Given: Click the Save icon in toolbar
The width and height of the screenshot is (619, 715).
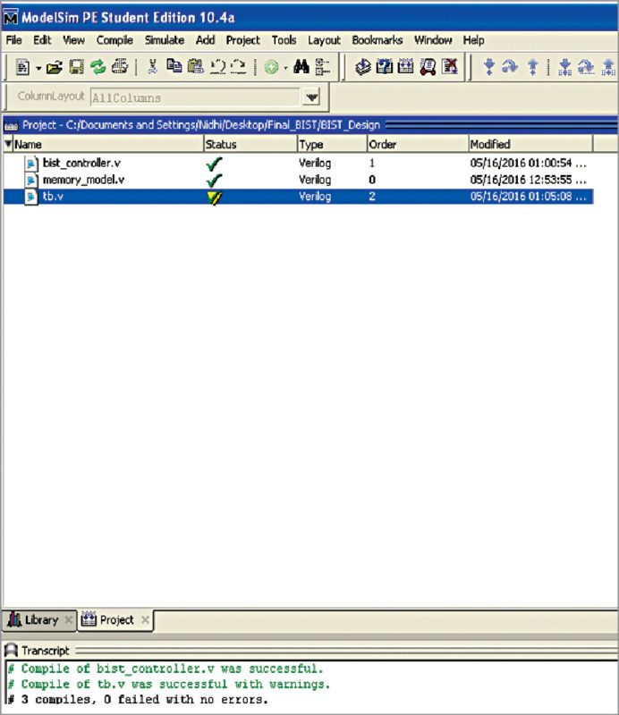Looking at the screenshot, I should (x=76, y=67).
